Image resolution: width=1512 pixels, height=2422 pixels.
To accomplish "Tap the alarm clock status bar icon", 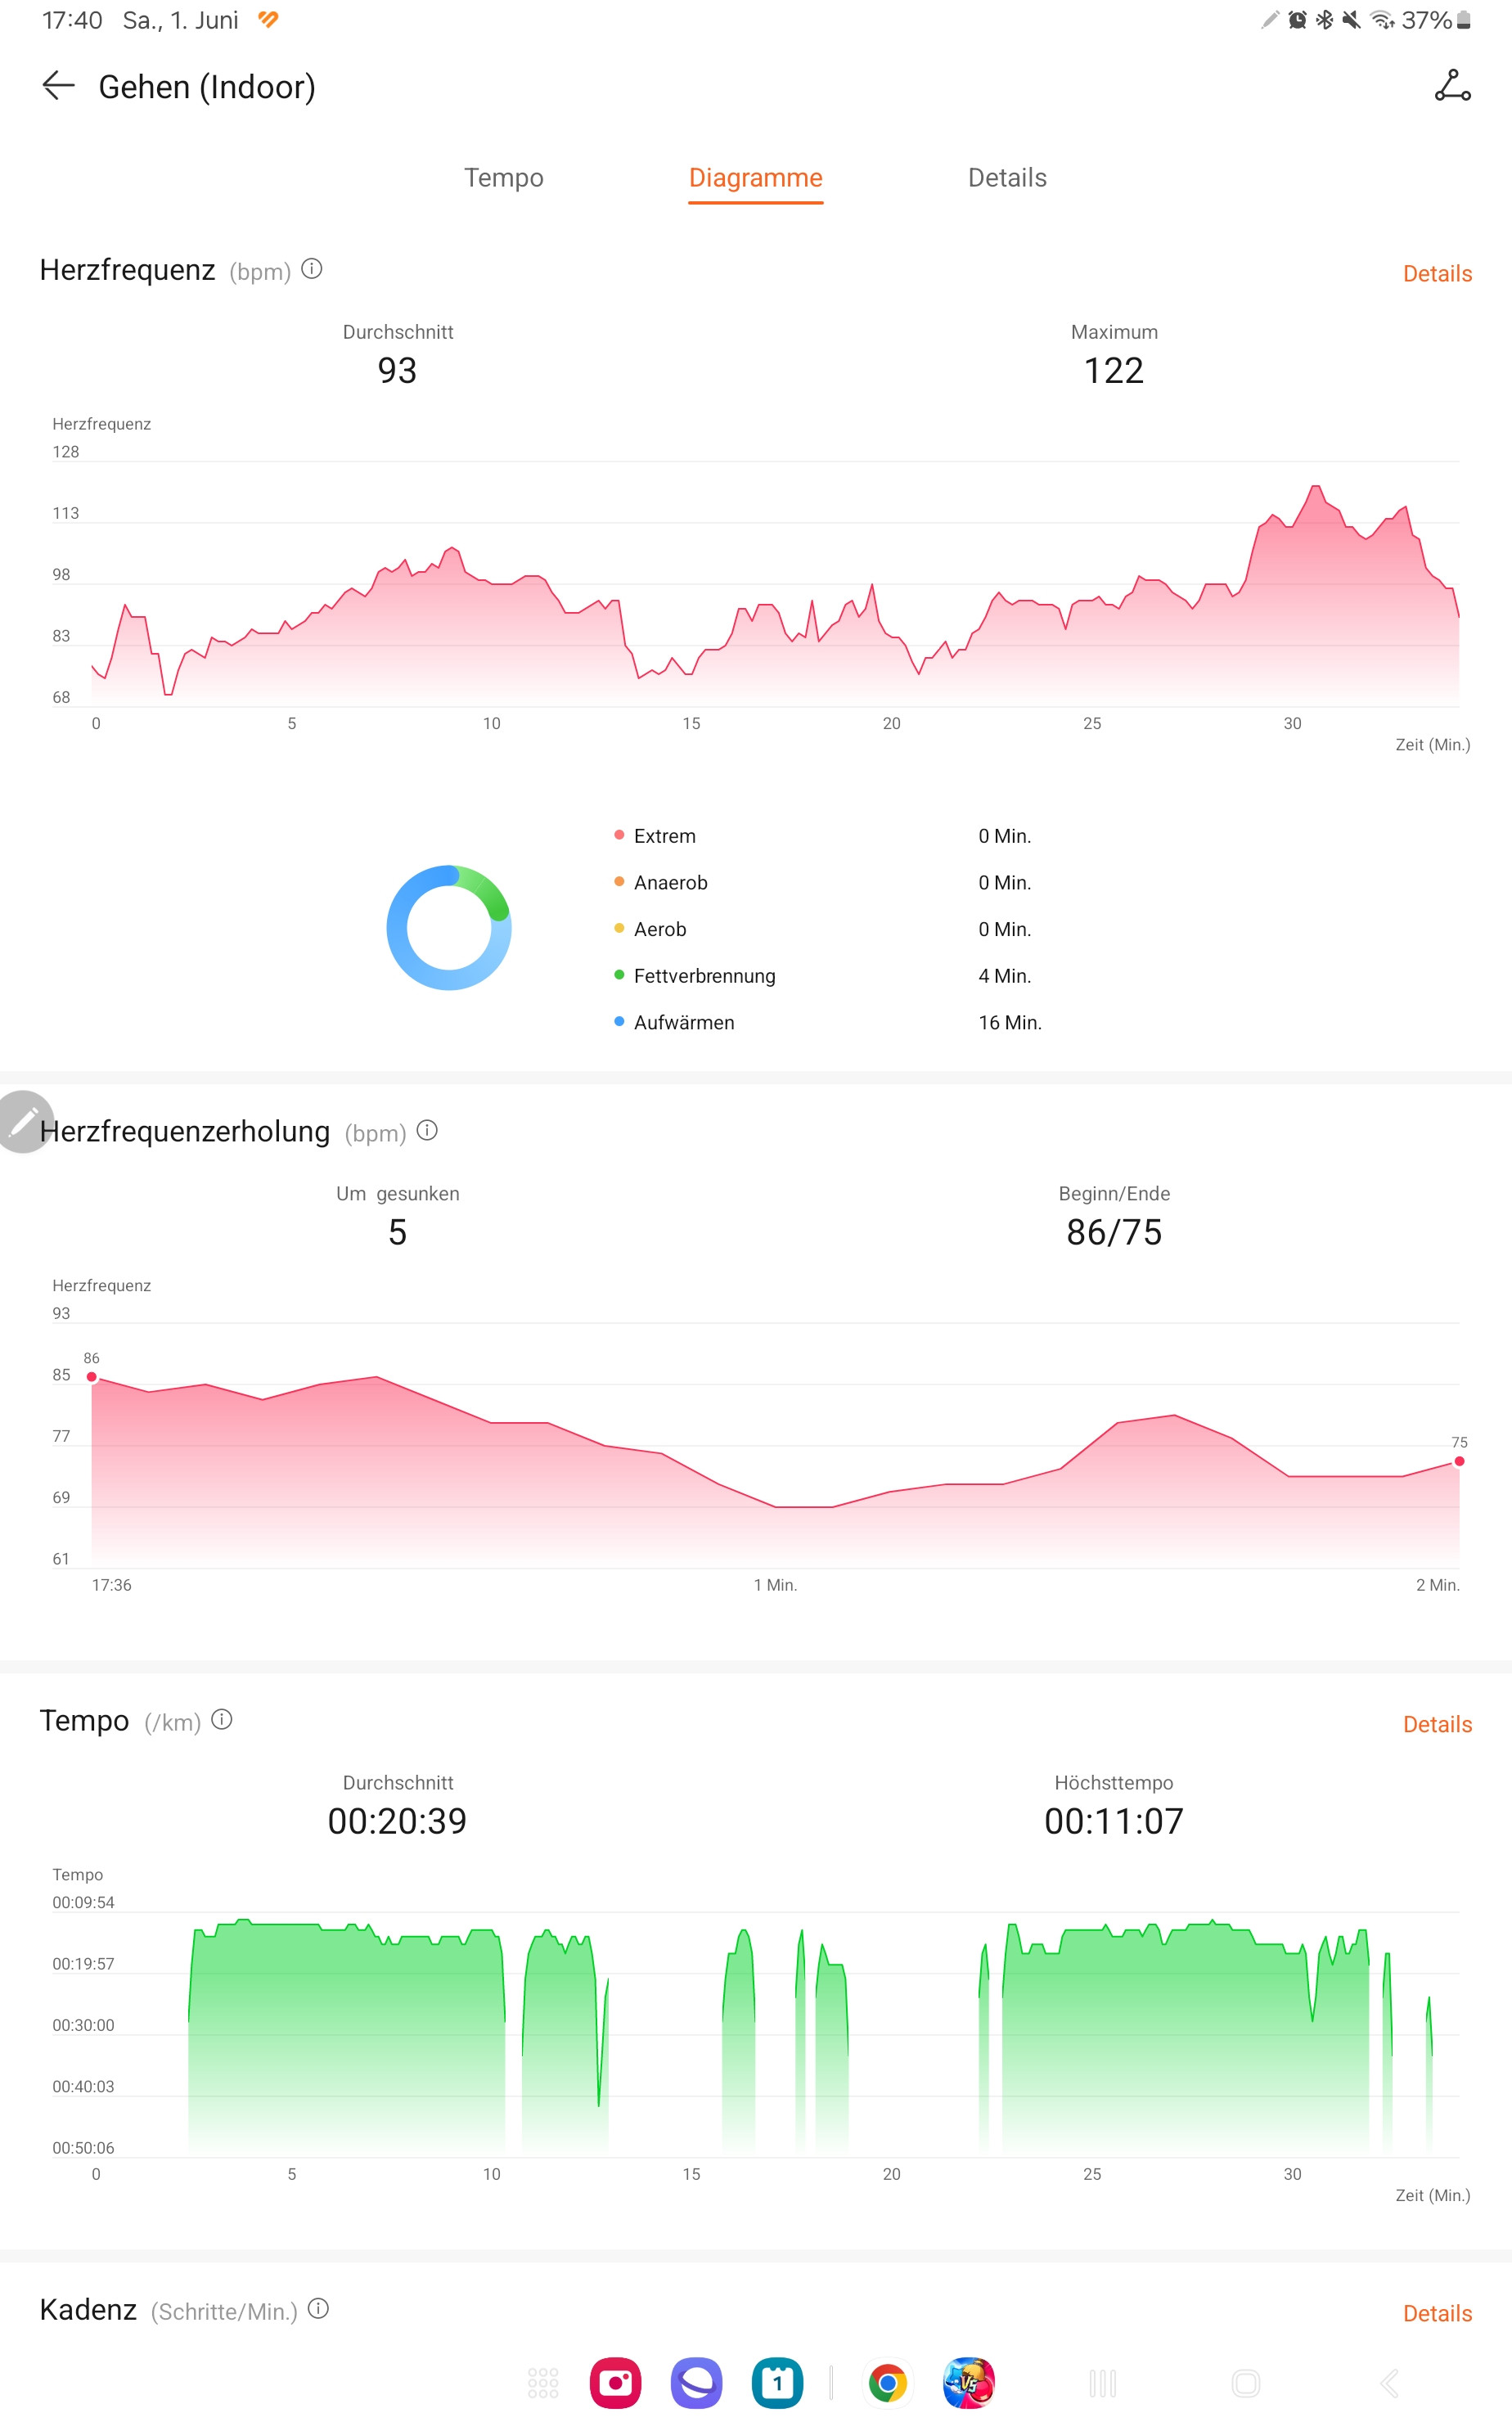I will (x=1297, y=20).
